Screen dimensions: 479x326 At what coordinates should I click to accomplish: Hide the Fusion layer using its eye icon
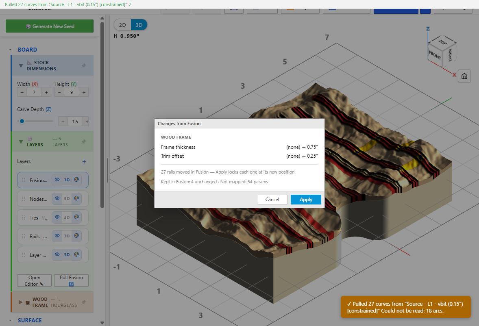tap(57, 180)
